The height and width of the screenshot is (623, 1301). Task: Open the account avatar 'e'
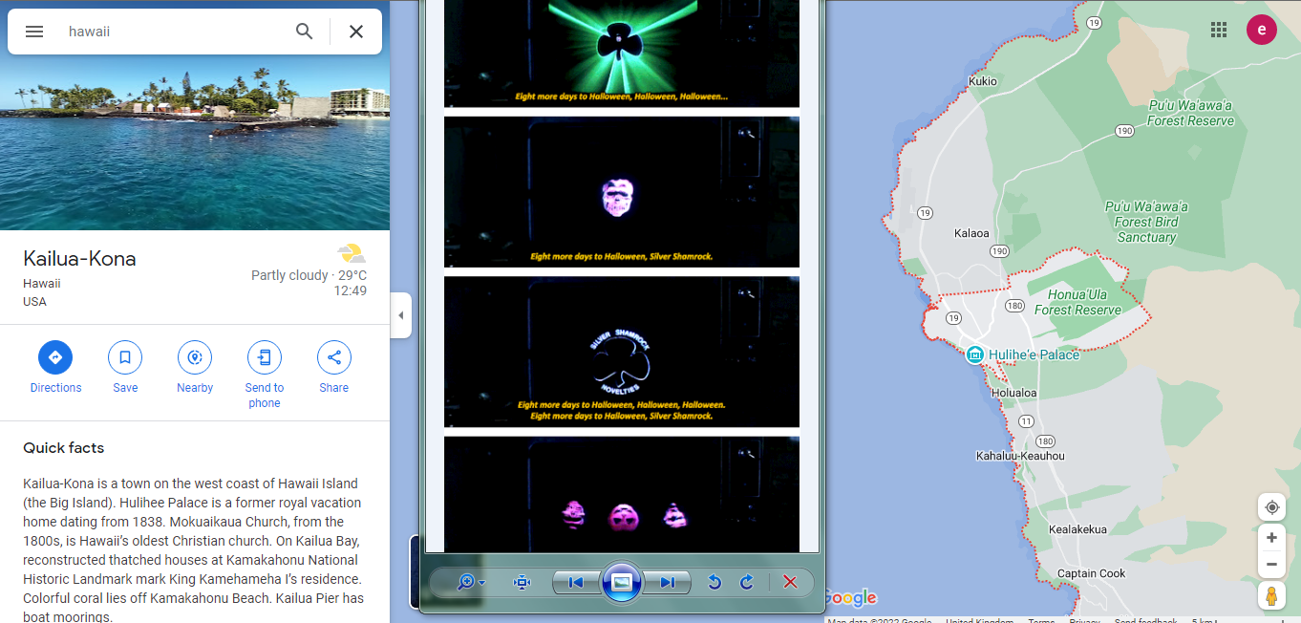1262,30
